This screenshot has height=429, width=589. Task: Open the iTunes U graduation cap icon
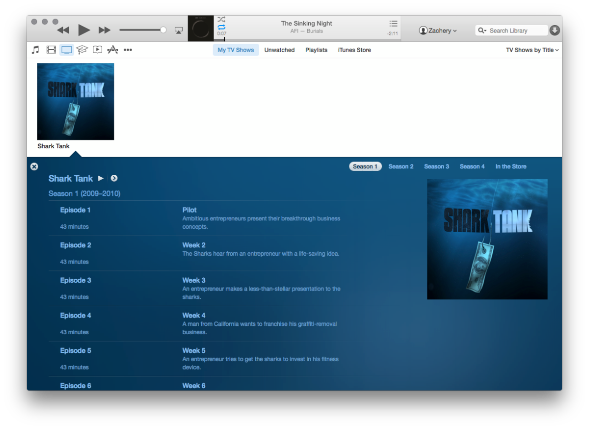[81, 50]
